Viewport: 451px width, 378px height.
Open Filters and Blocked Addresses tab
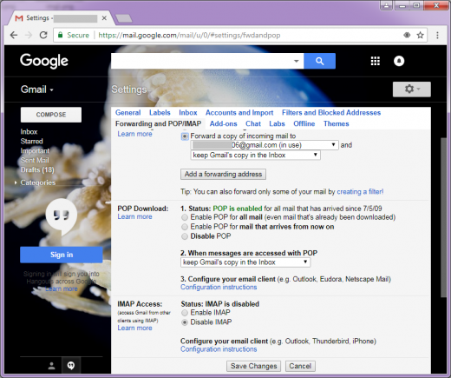click(x=331, y=113)
